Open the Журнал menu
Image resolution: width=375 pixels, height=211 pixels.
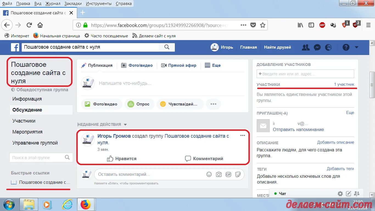coord(53,4)
